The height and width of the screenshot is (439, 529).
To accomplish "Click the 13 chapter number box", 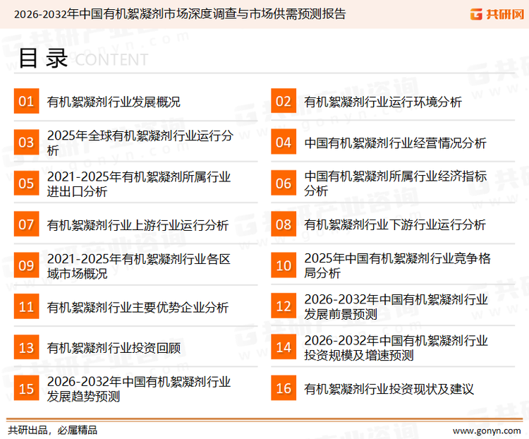I will [26, 347].
